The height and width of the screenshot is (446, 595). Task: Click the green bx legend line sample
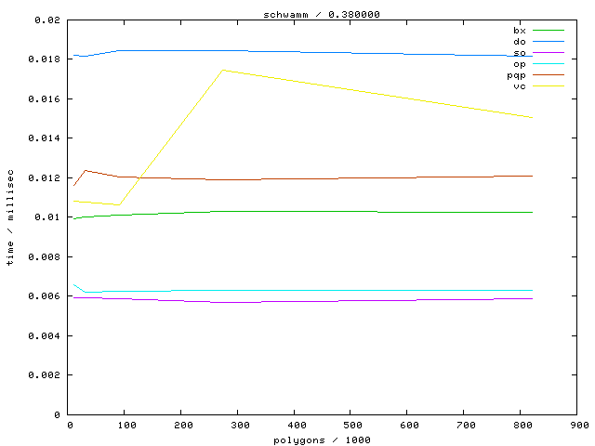(549, 31)
